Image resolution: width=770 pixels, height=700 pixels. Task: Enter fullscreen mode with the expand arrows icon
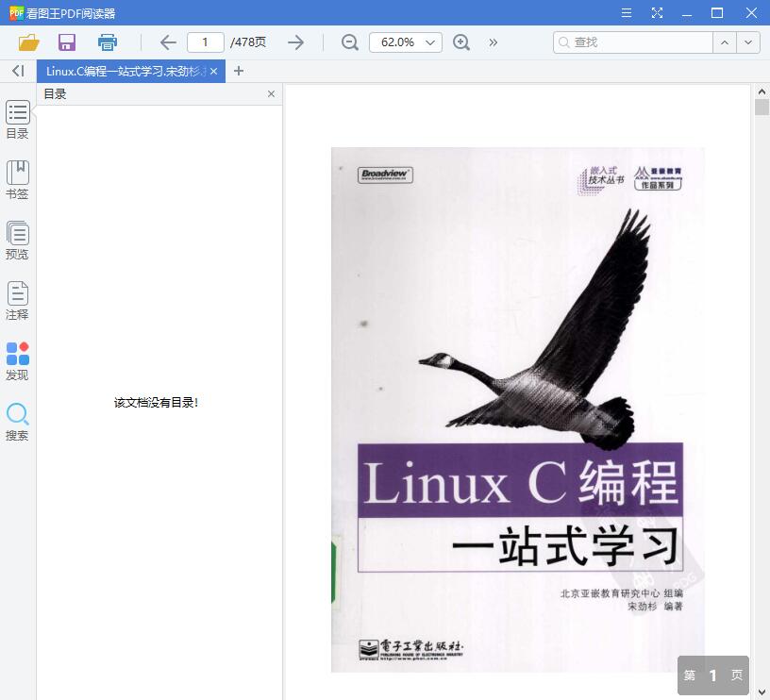(x=657, y=13)
